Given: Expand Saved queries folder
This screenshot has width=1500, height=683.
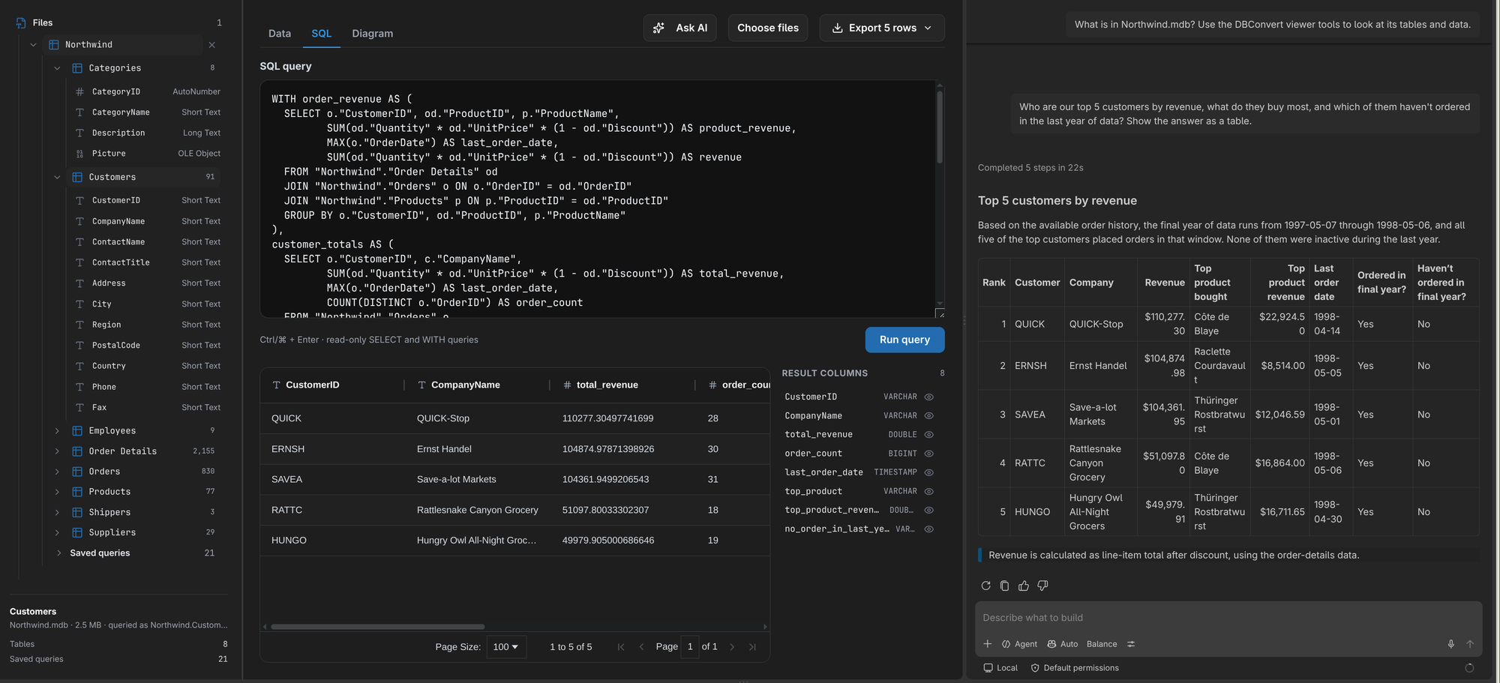Looking at the screenshot, I should pyautogui.click(x=58, y=553).
